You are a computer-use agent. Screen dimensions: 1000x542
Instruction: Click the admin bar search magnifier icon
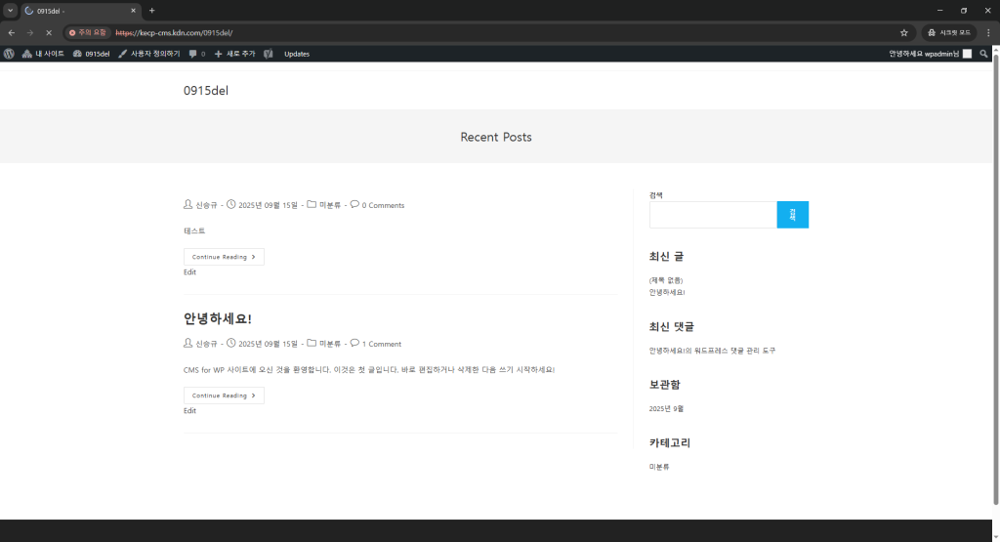983,54
